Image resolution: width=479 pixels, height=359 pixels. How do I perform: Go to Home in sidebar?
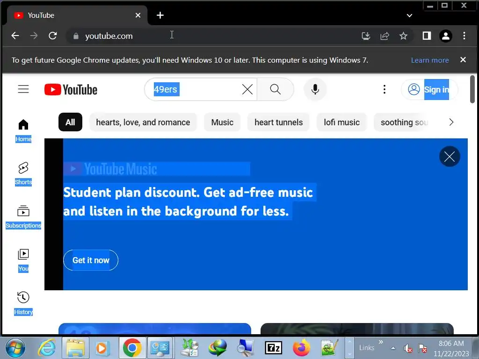coord(23,131)
